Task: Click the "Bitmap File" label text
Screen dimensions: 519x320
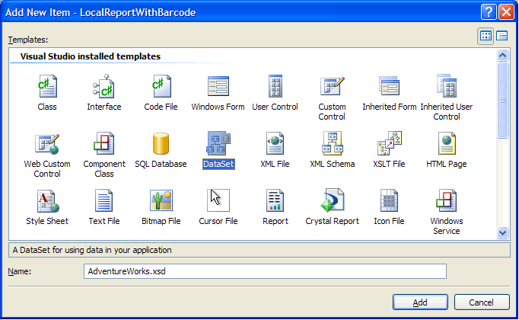Action: (x=161, y=221)
